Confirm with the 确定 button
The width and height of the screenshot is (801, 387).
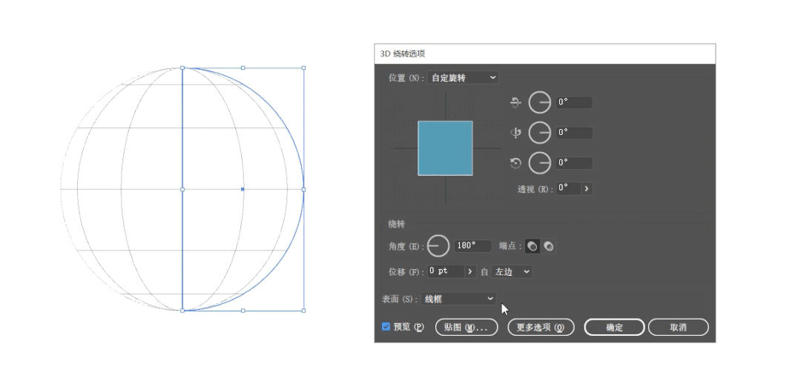(x=615, y=327)
